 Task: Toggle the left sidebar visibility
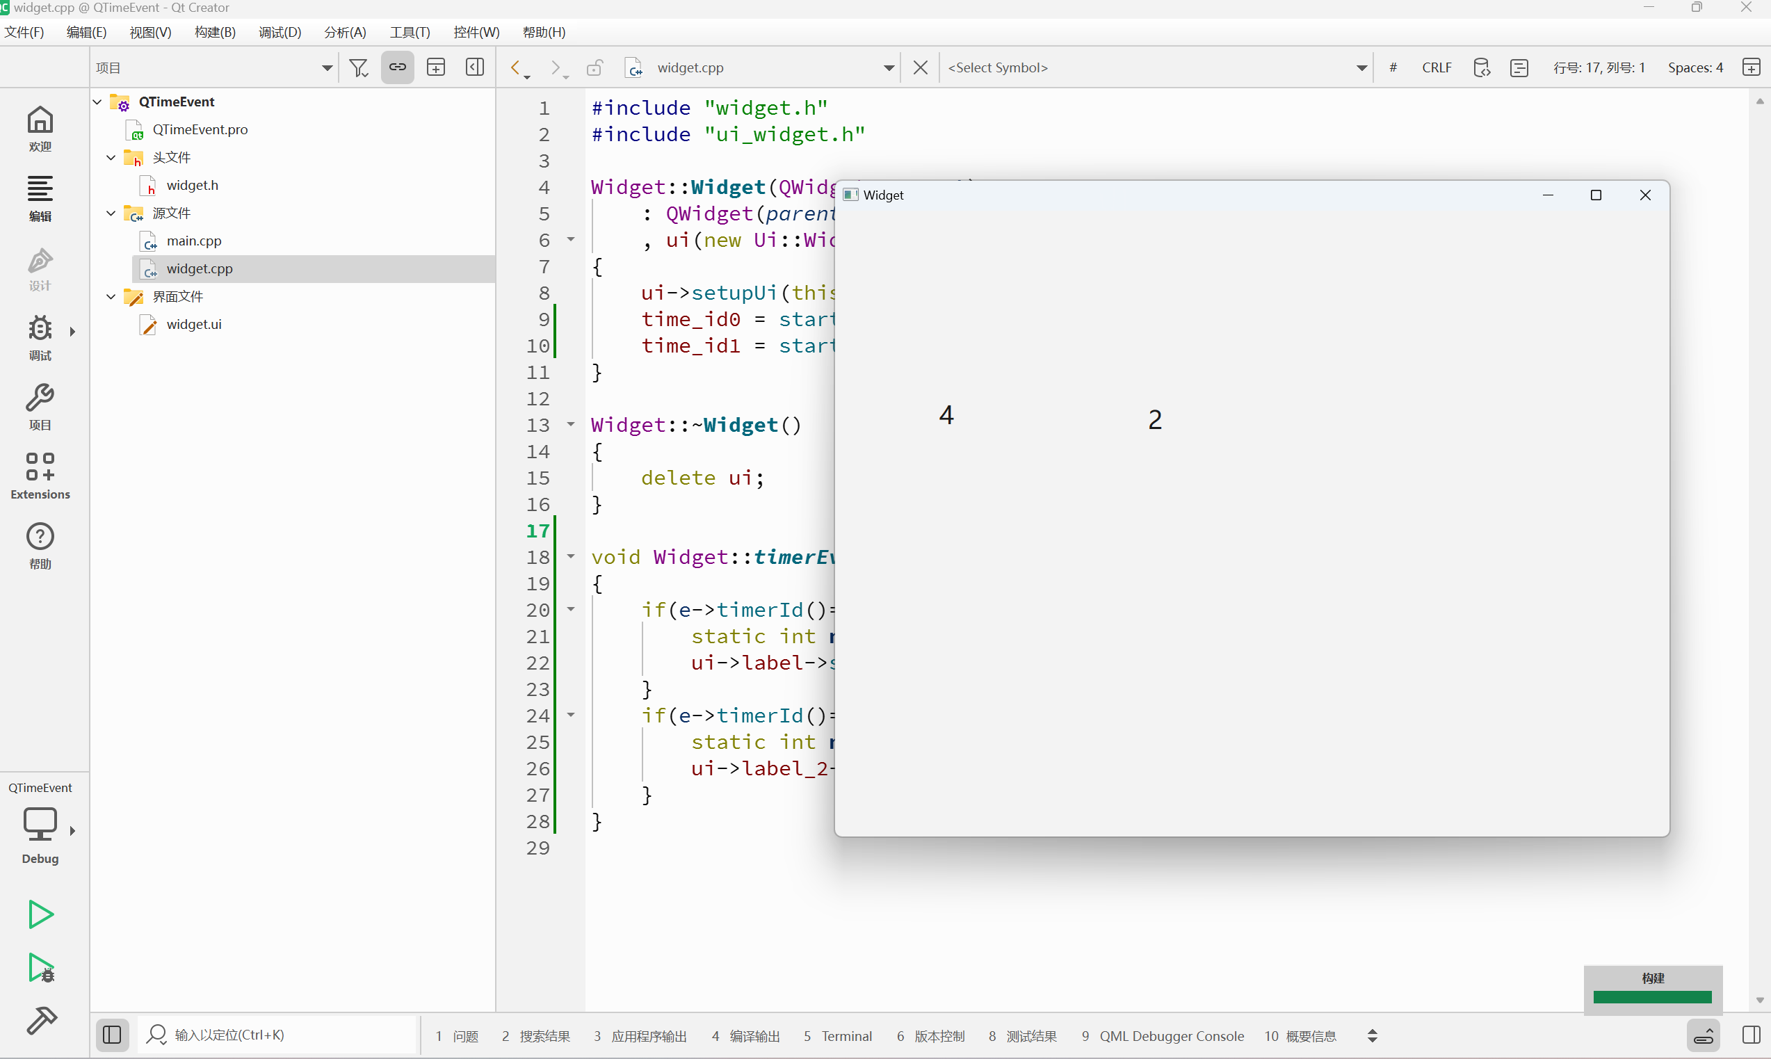(112, 1035)
